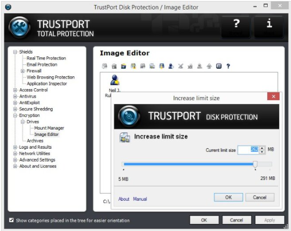Screen dimensions: 291x231
Task: Open Help via the large question mark button
Action: coord(236,27)
